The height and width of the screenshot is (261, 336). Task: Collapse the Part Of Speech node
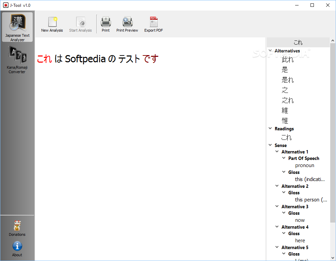(x=284, y=158)
